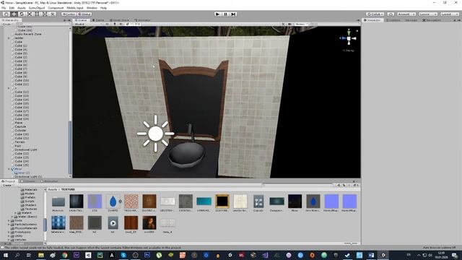Select the Rotate tool in the toolbar
This screenshot has height=260, width=462.
pyautogui.click(x=22, y=14)
